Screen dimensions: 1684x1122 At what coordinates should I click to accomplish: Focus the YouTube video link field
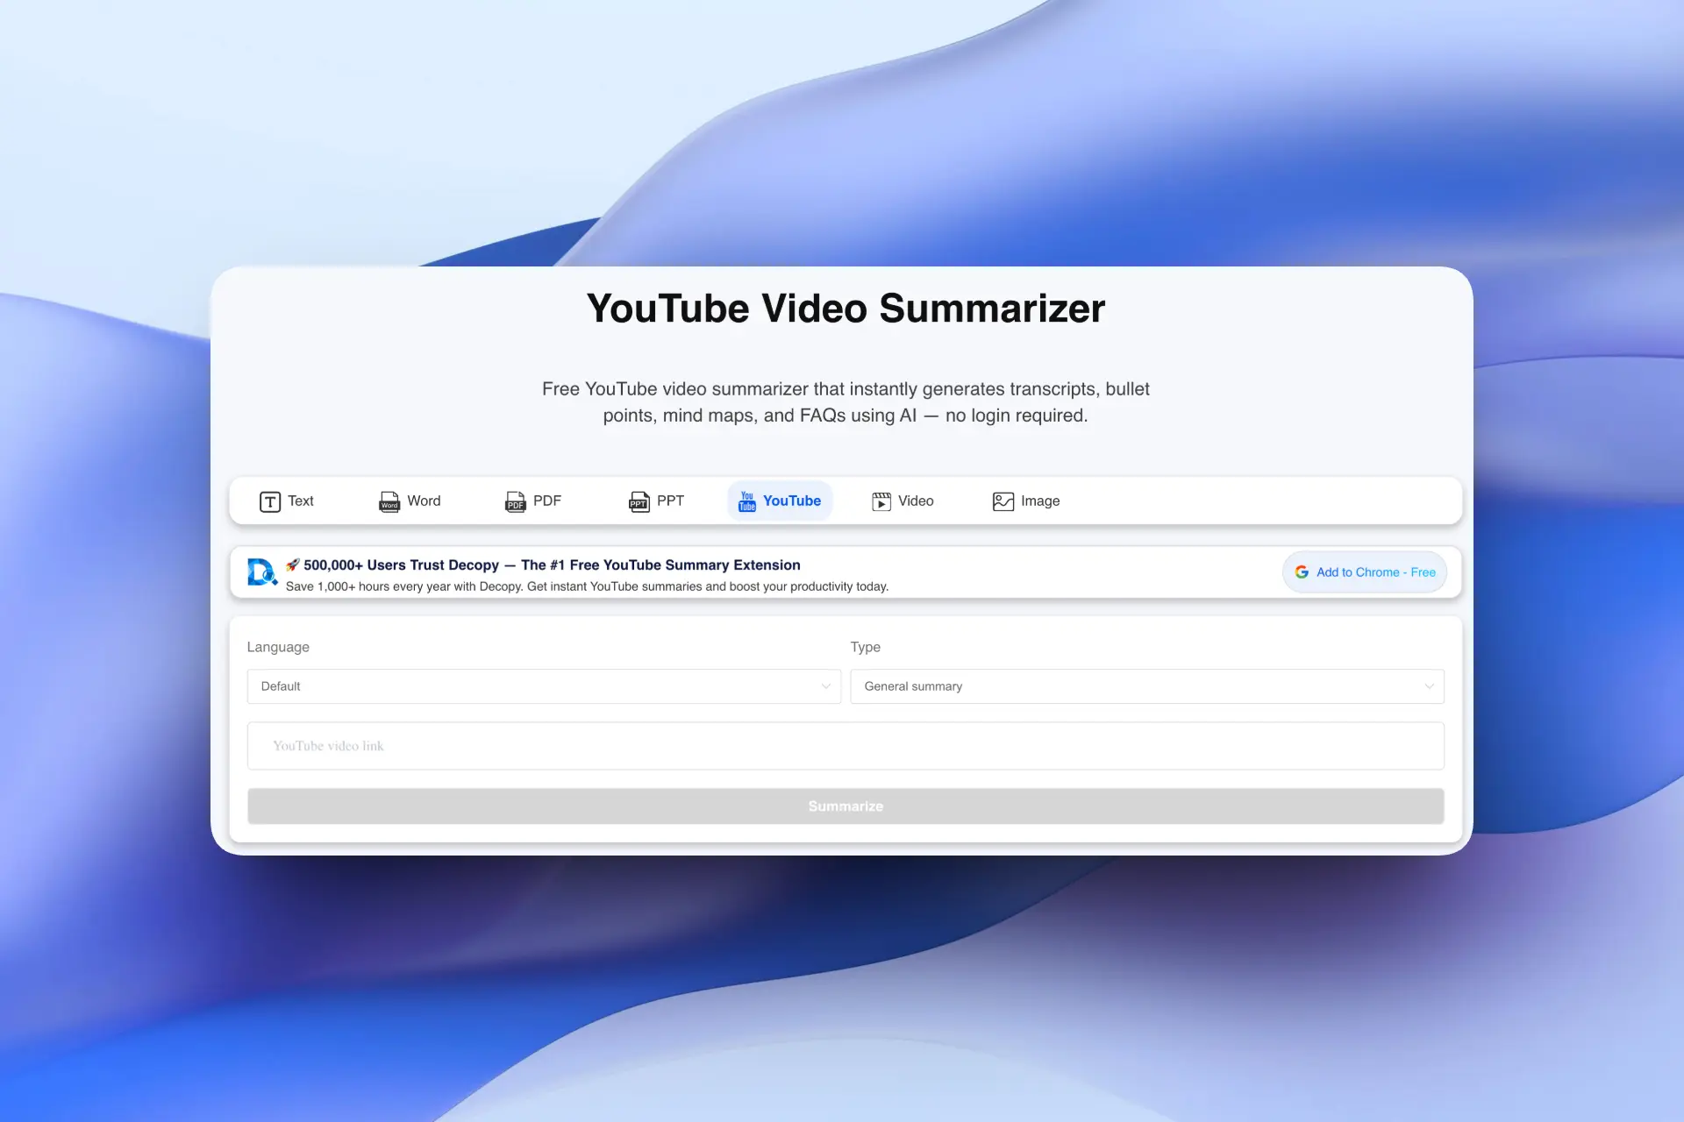[845, 746]
